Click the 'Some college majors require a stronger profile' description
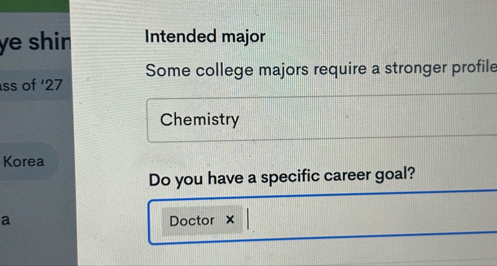Image resolution: width=497 pixels, height=266 pixels. pos(321,70)
